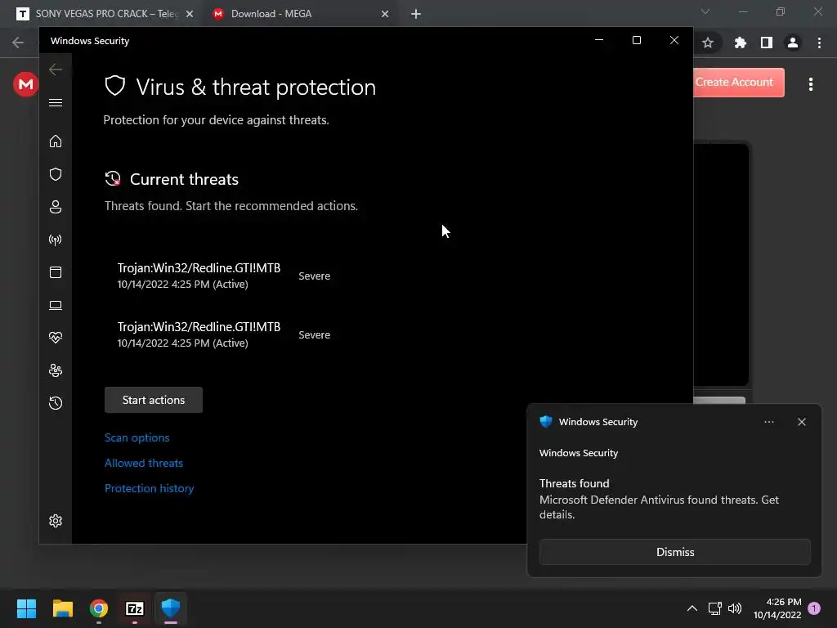Open Chrome tab search chevron
Image resolution: width=837 pixels, height=628 pixels.
(x=705, y=11)
